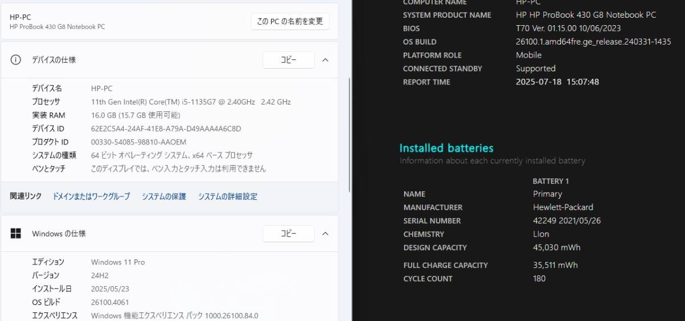Click the Installed batteries heading
Image resolution: width=685 pixels, height=321 pixels.
coord(446,149)
